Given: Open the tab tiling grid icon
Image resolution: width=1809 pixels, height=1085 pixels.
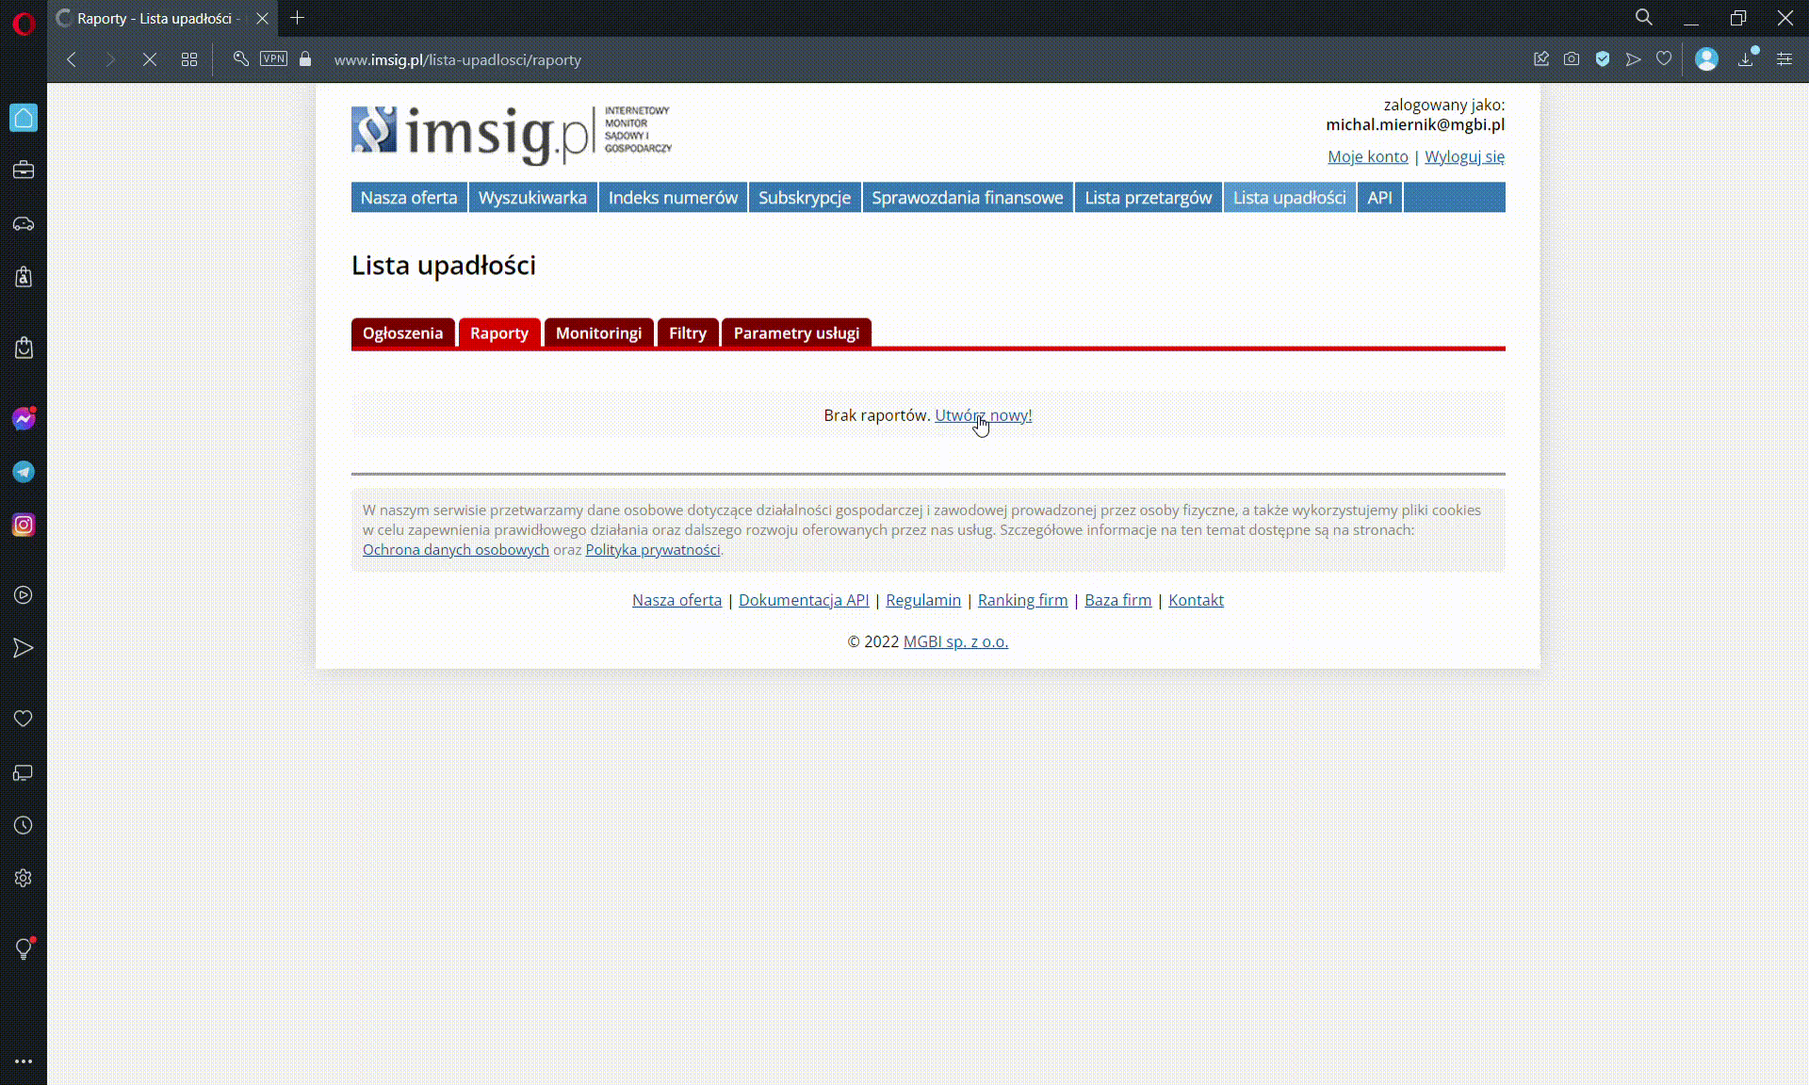Looking at the screenshot, I should coord(188,58).
